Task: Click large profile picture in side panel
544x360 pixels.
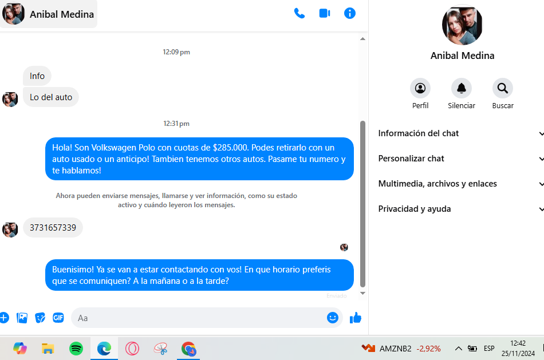Action: 463,25
